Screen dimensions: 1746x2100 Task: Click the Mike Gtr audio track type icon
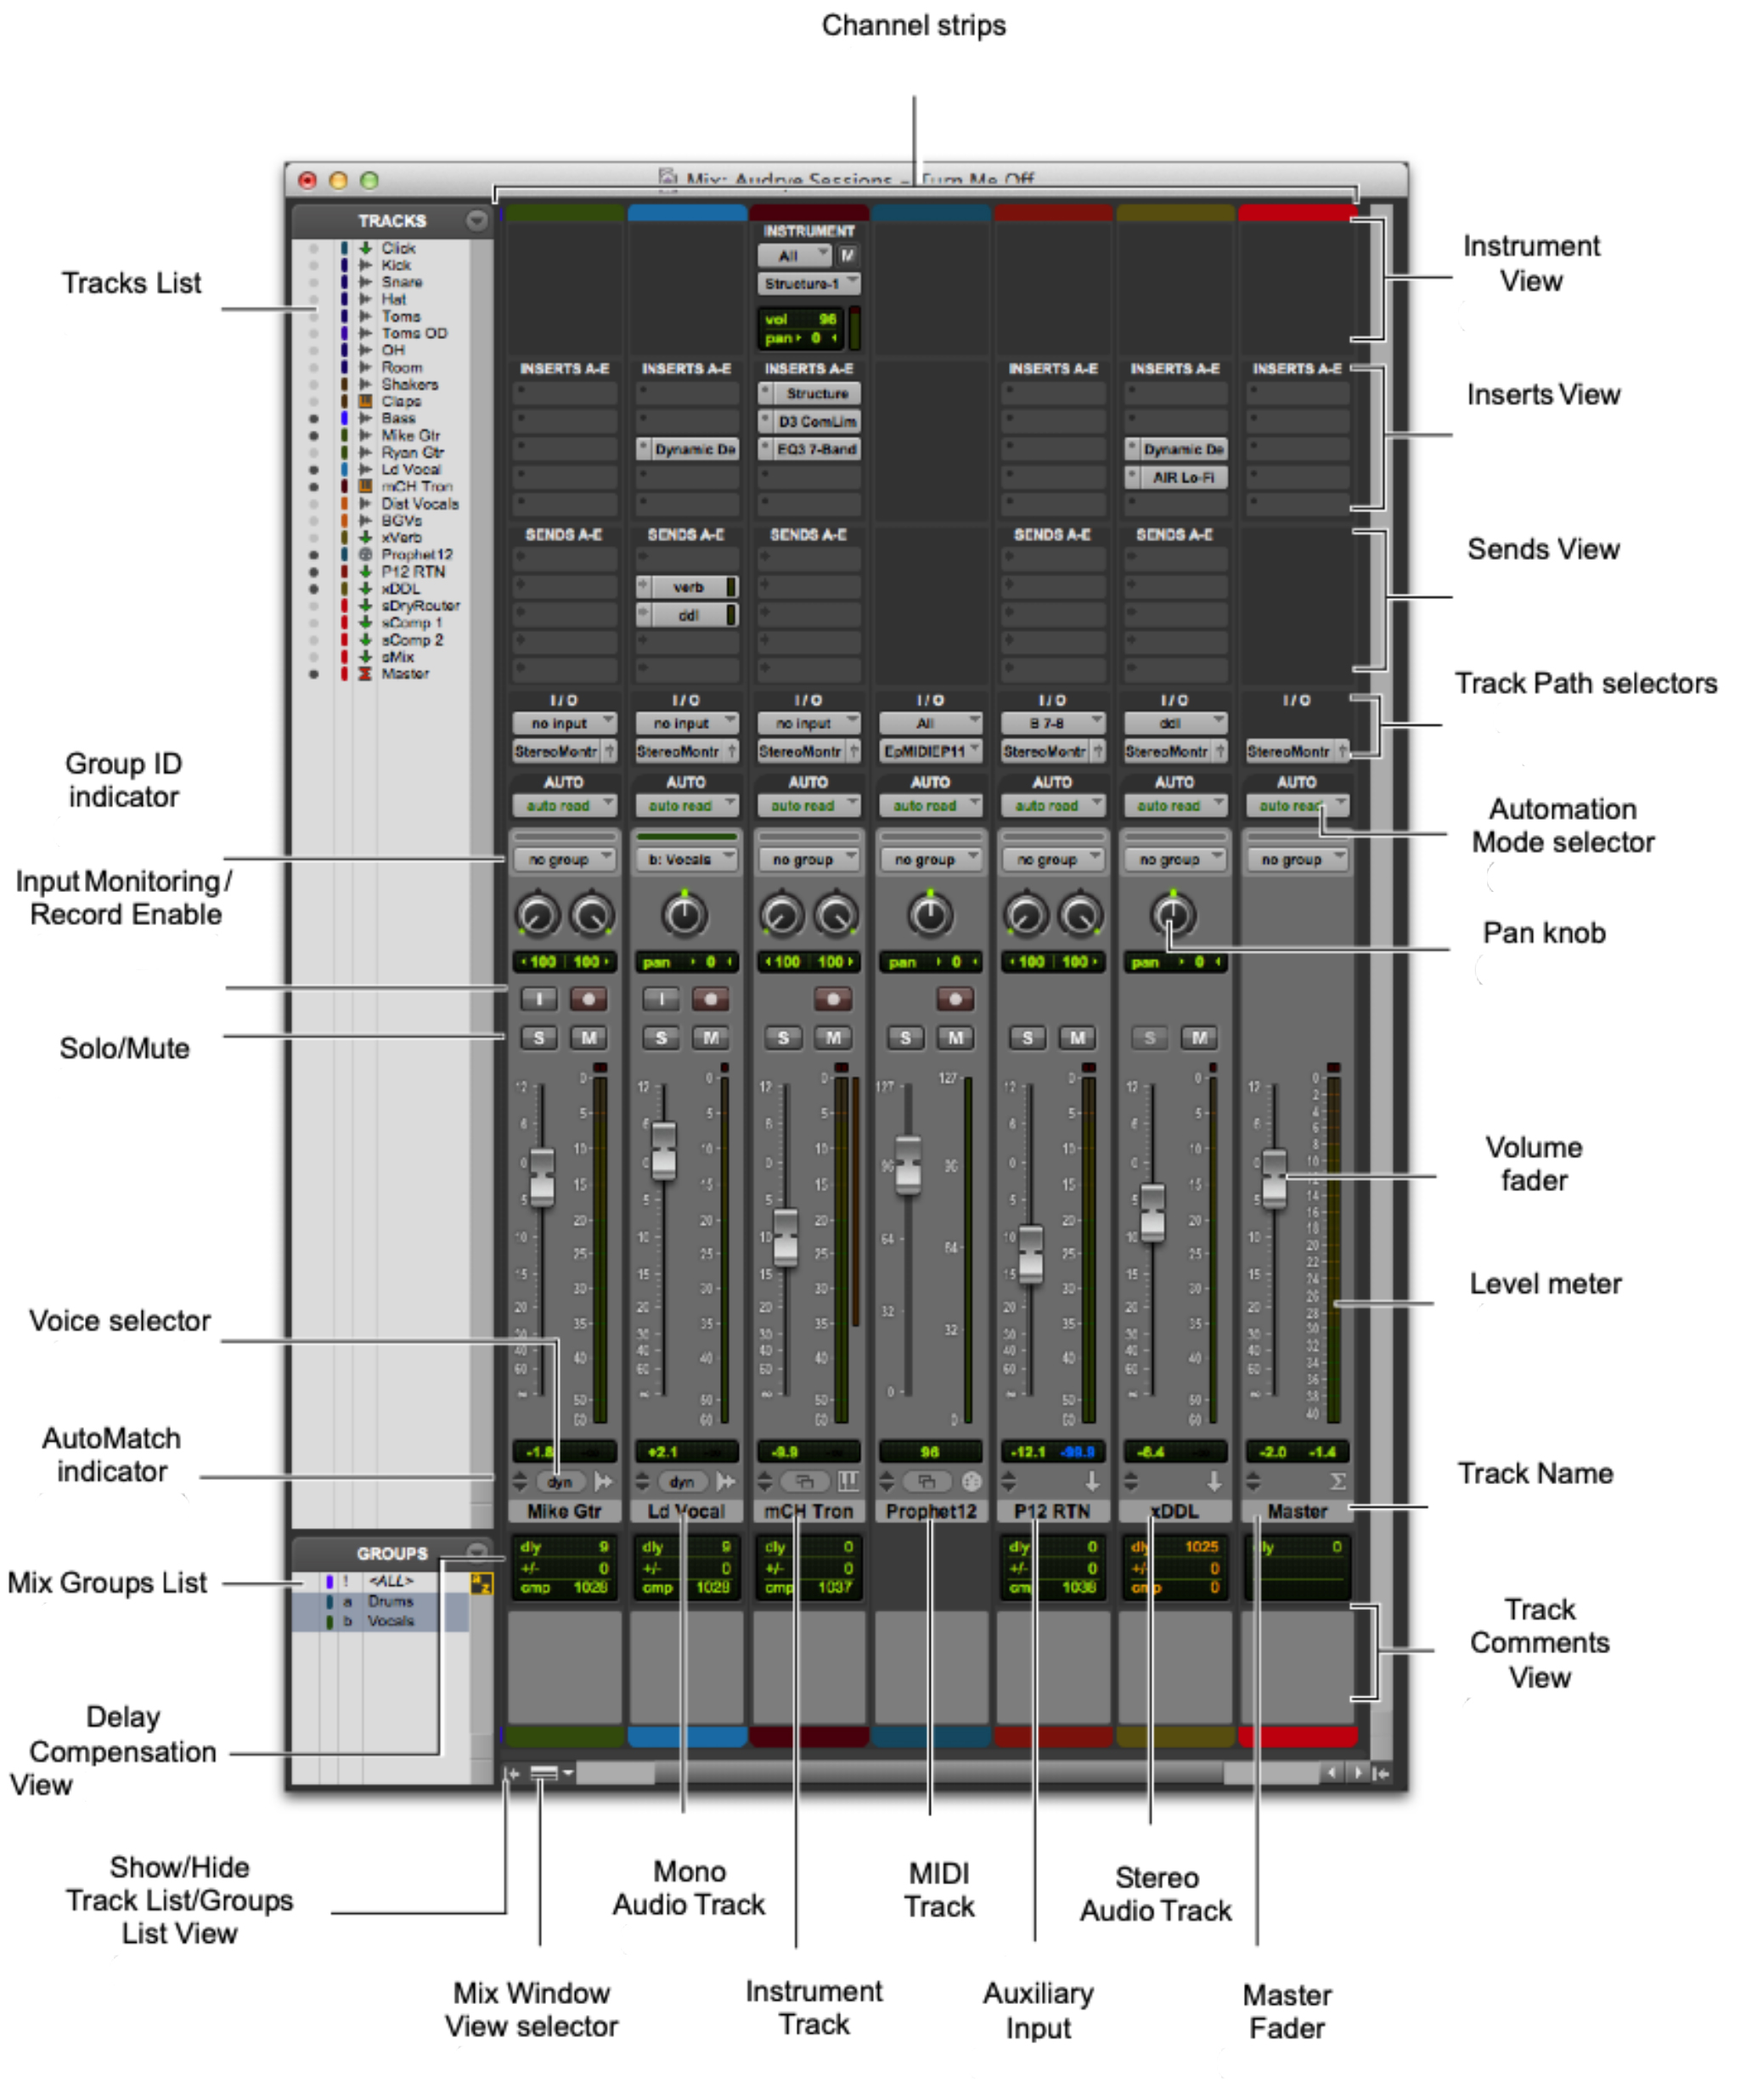coord(604,1481)
